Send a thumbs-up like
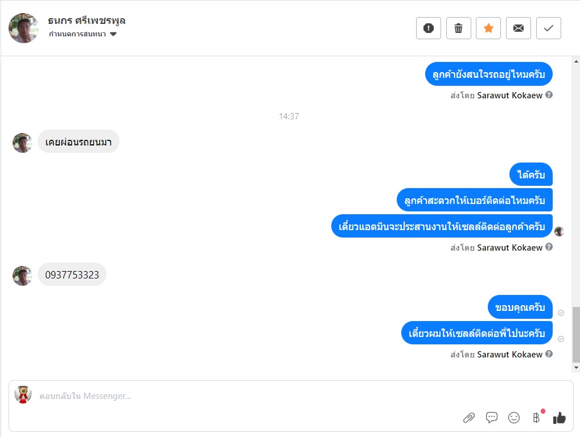The height and width of the screenshot is (437, 580). click(560, 418)
